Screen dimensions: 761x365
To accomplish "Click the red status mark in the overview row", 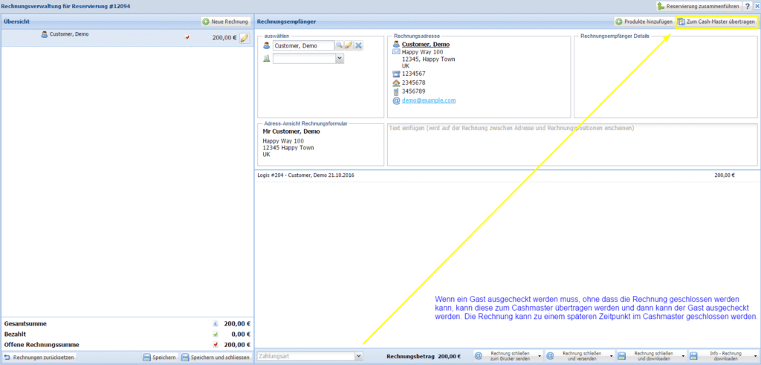I will (187, 36).
